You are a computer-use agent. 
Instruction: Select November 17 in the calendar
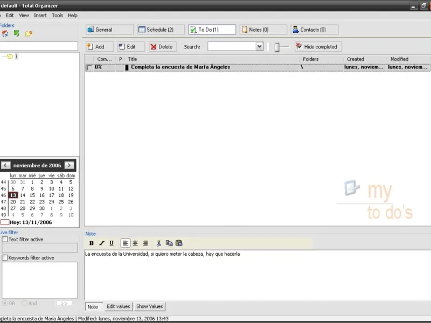51,195
